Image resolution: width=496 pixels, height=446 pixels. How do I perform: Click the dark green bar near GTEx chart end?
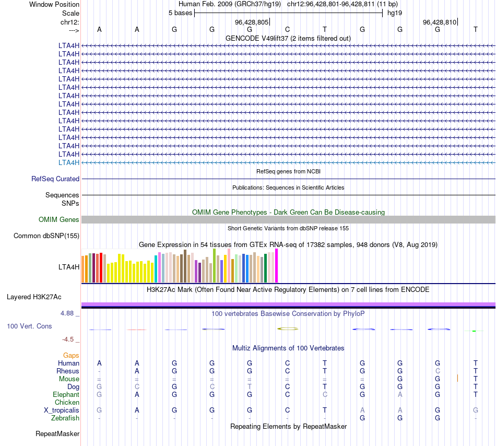point(265,268)
